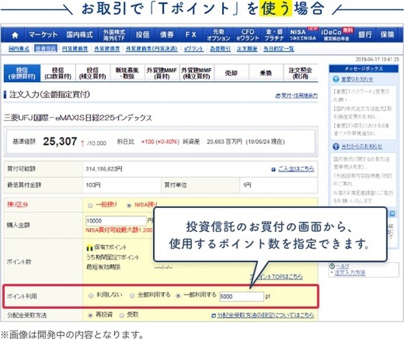This screenshot has width=404, height=339.
Task: Open the FX menu
Action: tap(191, 35)
